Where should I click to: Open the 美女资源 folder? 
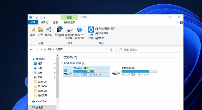click(x=40, y=95)
